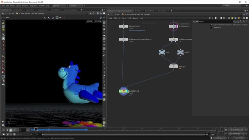Open the Main radial menu dropdown
The width and height of the screenshot is (249, 140).
78,6
